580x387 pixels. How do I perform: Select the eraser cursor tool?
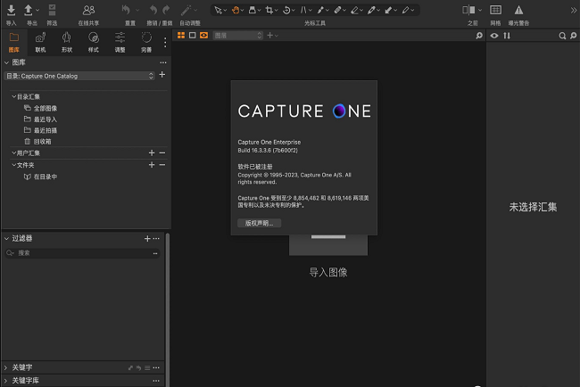pyautogui.click(x=354, y=11)
